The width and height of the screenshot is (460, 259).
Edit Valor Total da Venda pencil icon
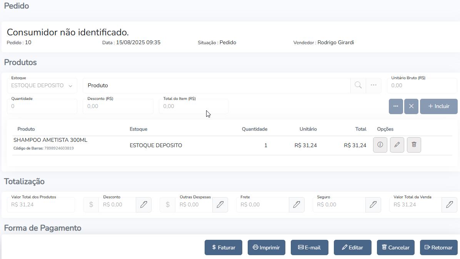click(x=449, y=205)
